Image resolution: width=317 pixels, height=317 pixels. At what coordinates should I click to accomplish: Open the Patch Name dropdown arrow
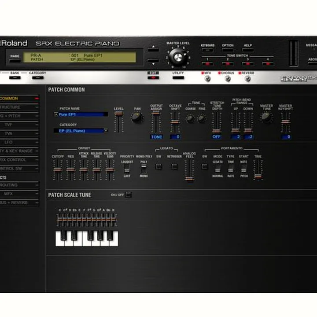tap(56, 114)
